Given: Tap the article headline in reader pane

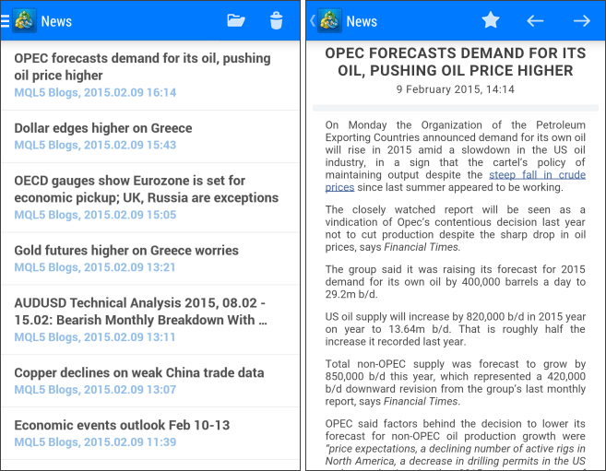Looking at the screenshot, I should (x=455, y=62).
